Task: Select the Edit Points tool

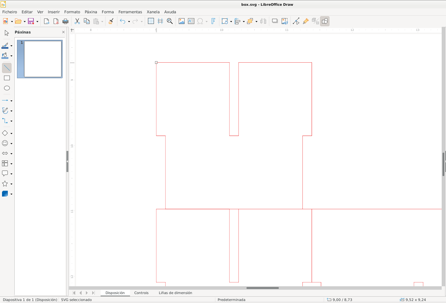Action: coord(296,21)
